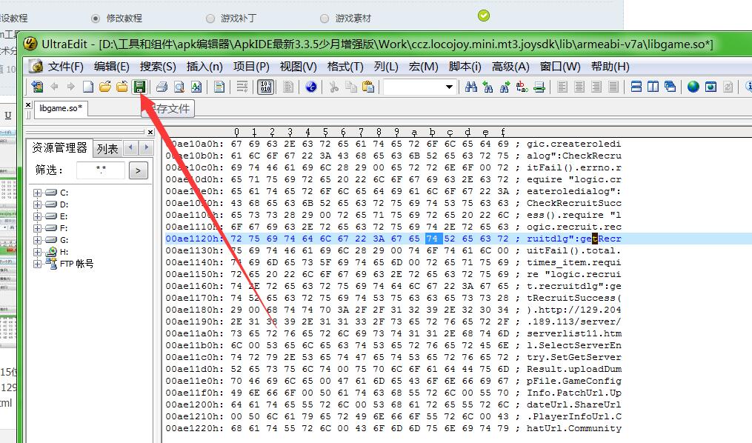Click the Print icon in toolbar
This screenshot has width=752, height=443.
coord(162,87)
